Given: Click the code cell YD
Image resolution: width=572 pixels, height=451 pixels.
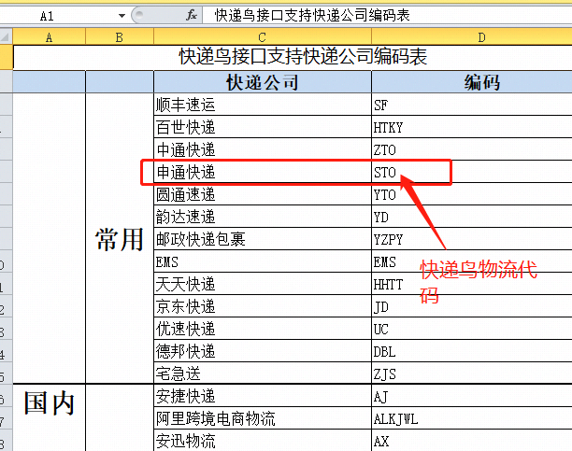Looking at the screenshot, I should [x=472, y=217].
